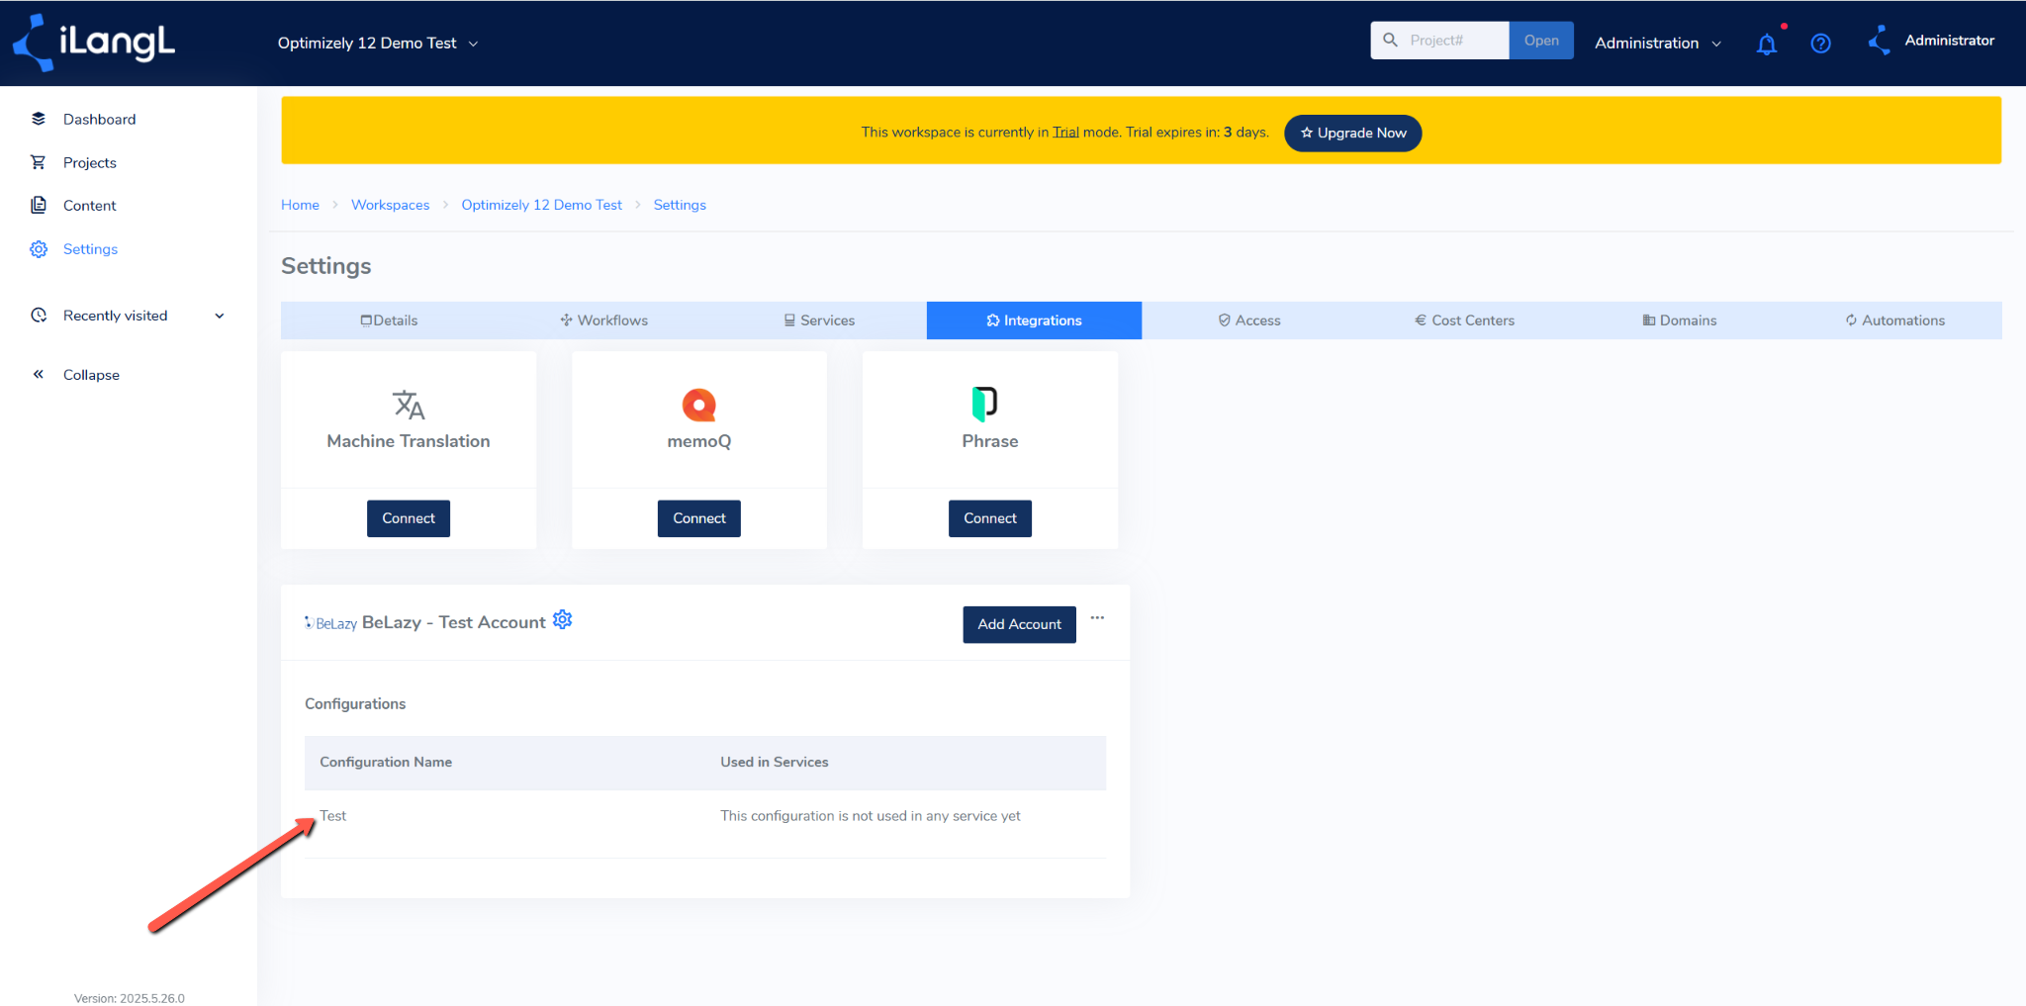Click the Collapse double-chevron icon
Viewport: 2026px width, 1006px height.
click(39, 374)
